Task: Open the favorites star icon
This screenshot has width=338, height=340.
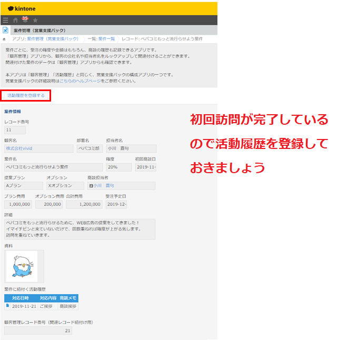Action: pyautogui.click(x=35, y=21)
